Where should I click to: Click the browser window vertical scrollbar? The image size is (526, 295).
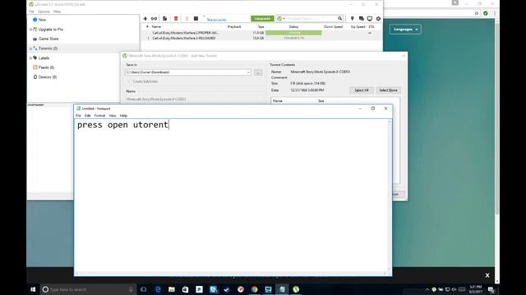click(x=497, y=151)
